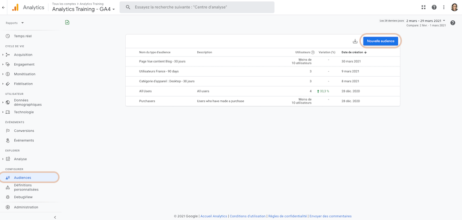Image resolution: width=462 pixels, height=220 pixels.
Task: Open the date range picker dropdown
Action: click(426, 21)
